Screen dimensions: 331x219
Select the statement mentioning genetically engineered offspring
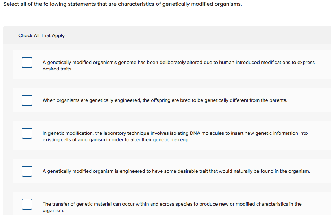point(165,100)
